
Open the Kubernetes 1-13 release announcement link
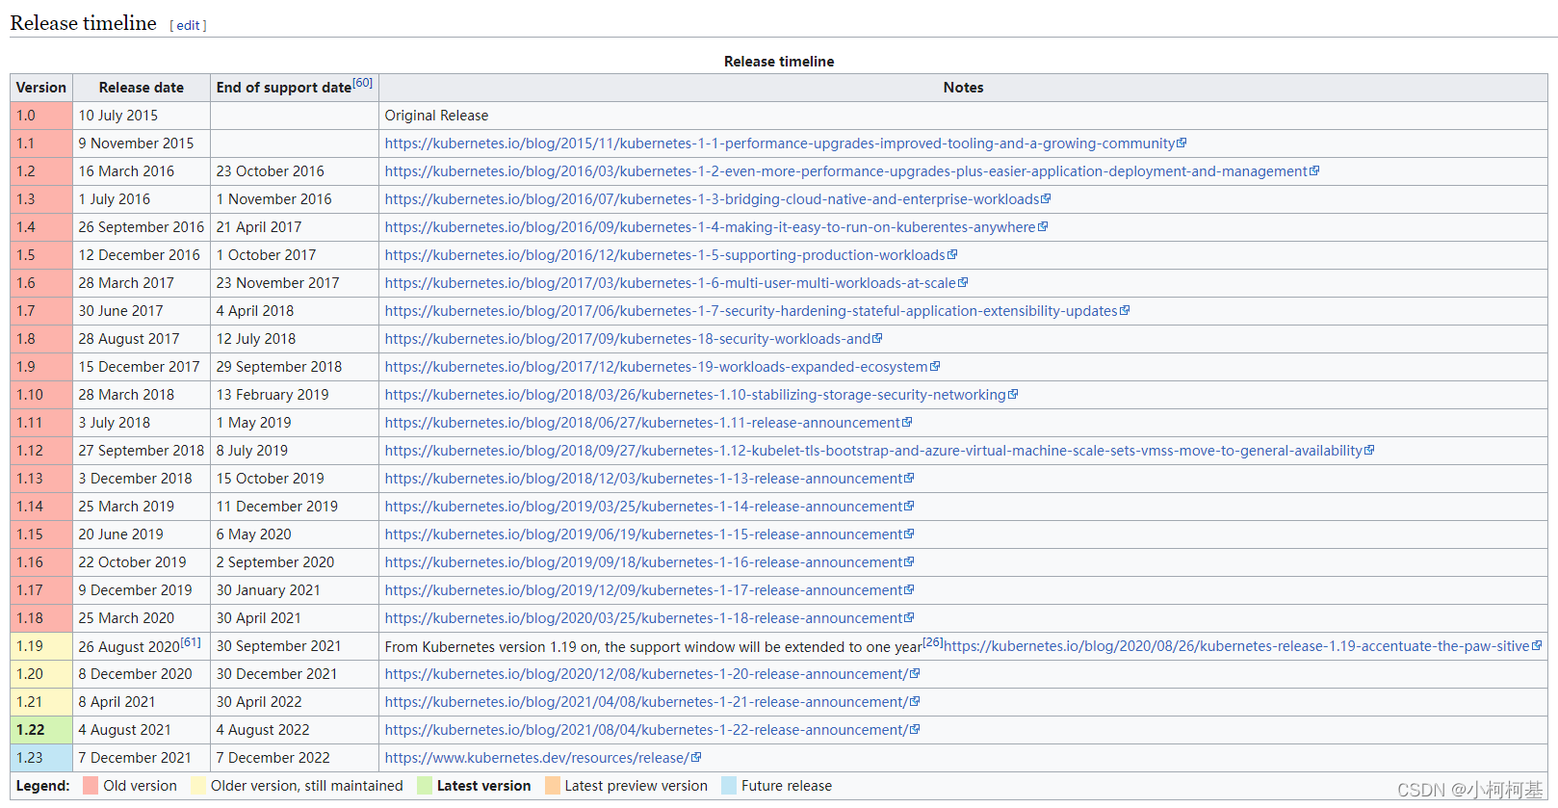click(x=643, y=479)
